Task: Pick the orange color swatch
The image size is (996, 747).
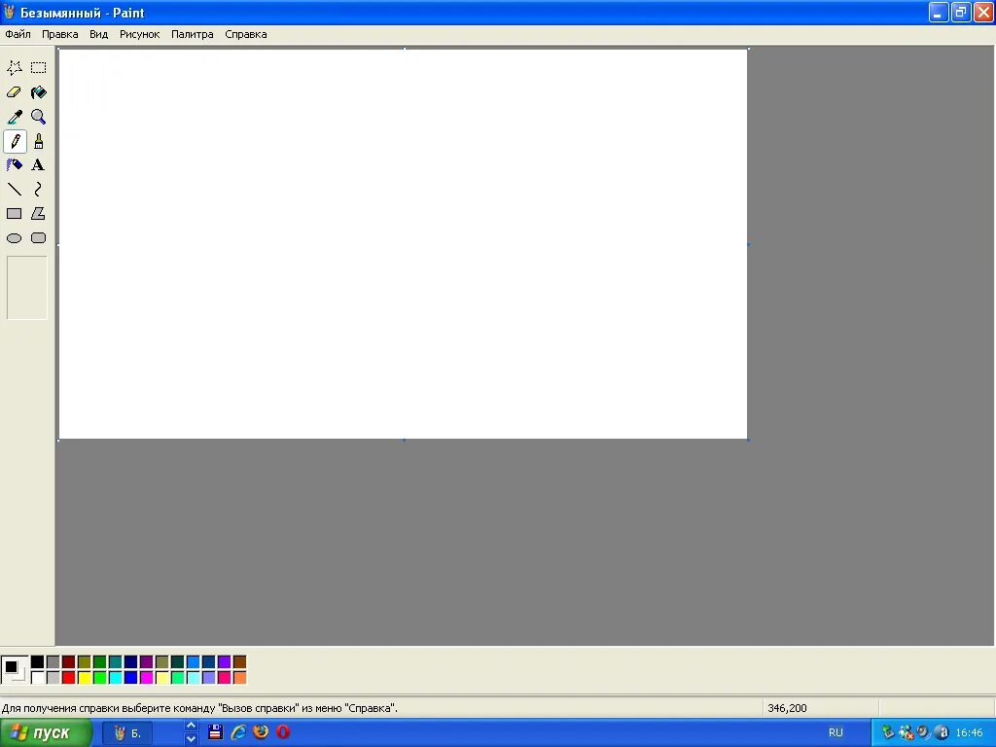Action: tap(239, 678)
